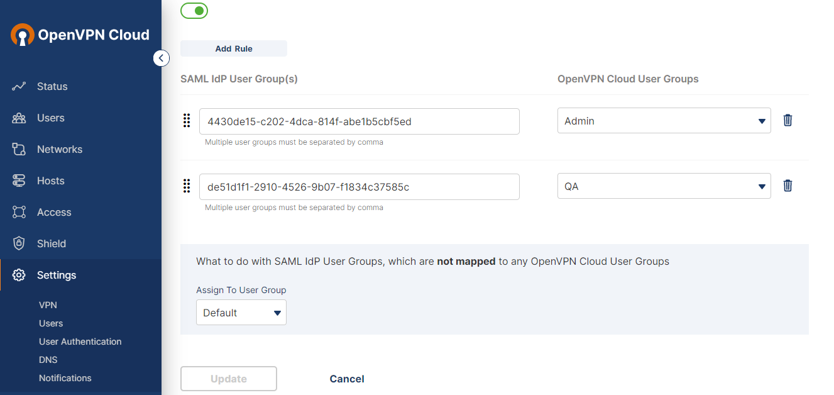Click the SAML group field starting 4430de15
834x395 pixels.
pyautogui.click(x=359, y=121)
